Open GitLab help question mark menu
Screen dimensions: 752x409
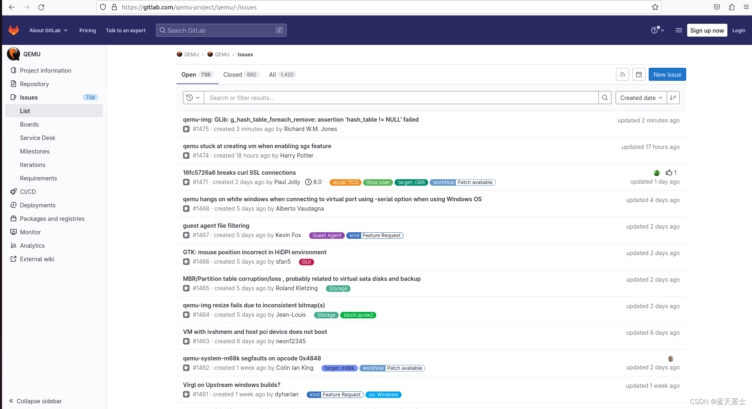click(657, 30)
